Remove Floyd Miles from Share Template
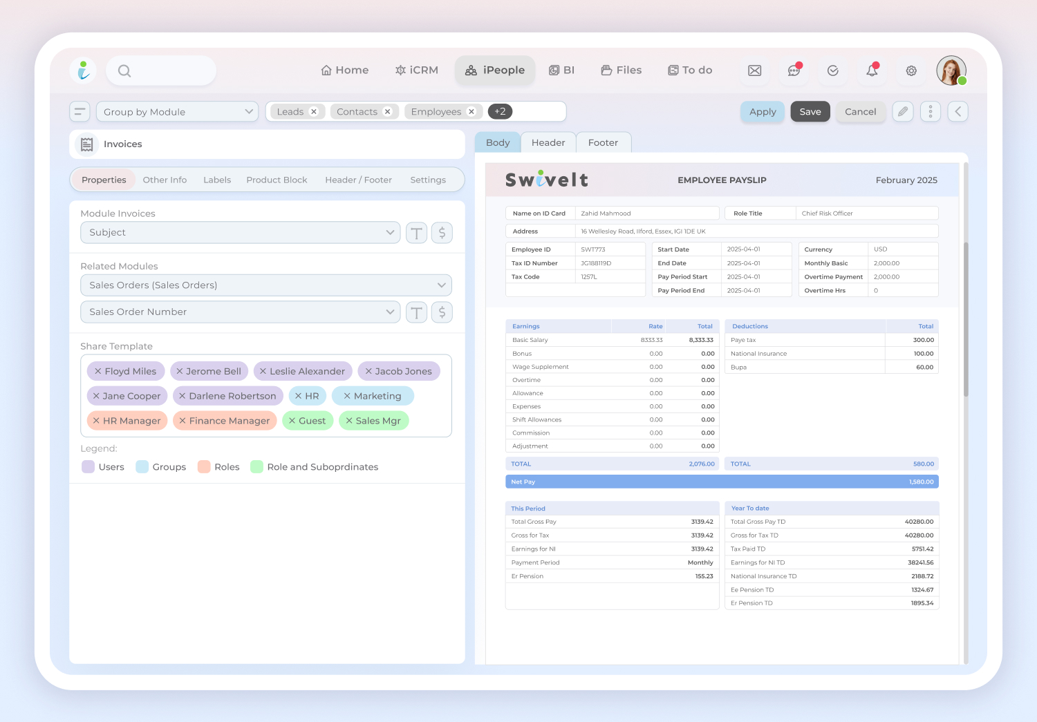Viewport: 1037px width, 722px height. 98,371
